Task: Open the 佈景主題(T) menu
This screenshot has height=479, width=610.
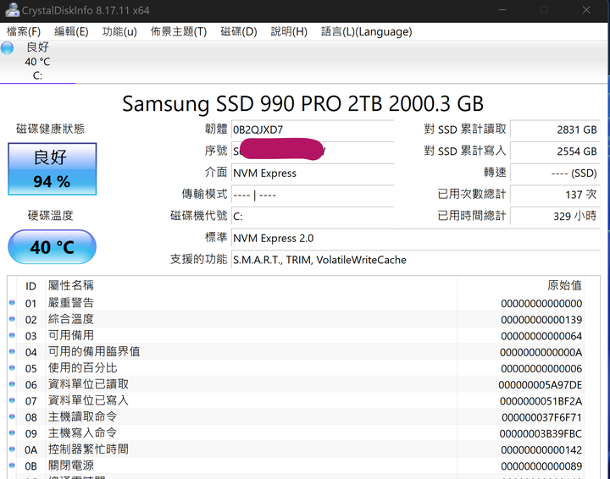Action: click(179, 31)
